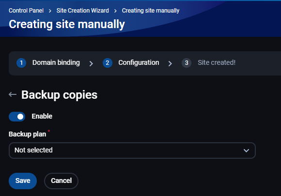
Task: Click the Save button
Action: point(23,181)
